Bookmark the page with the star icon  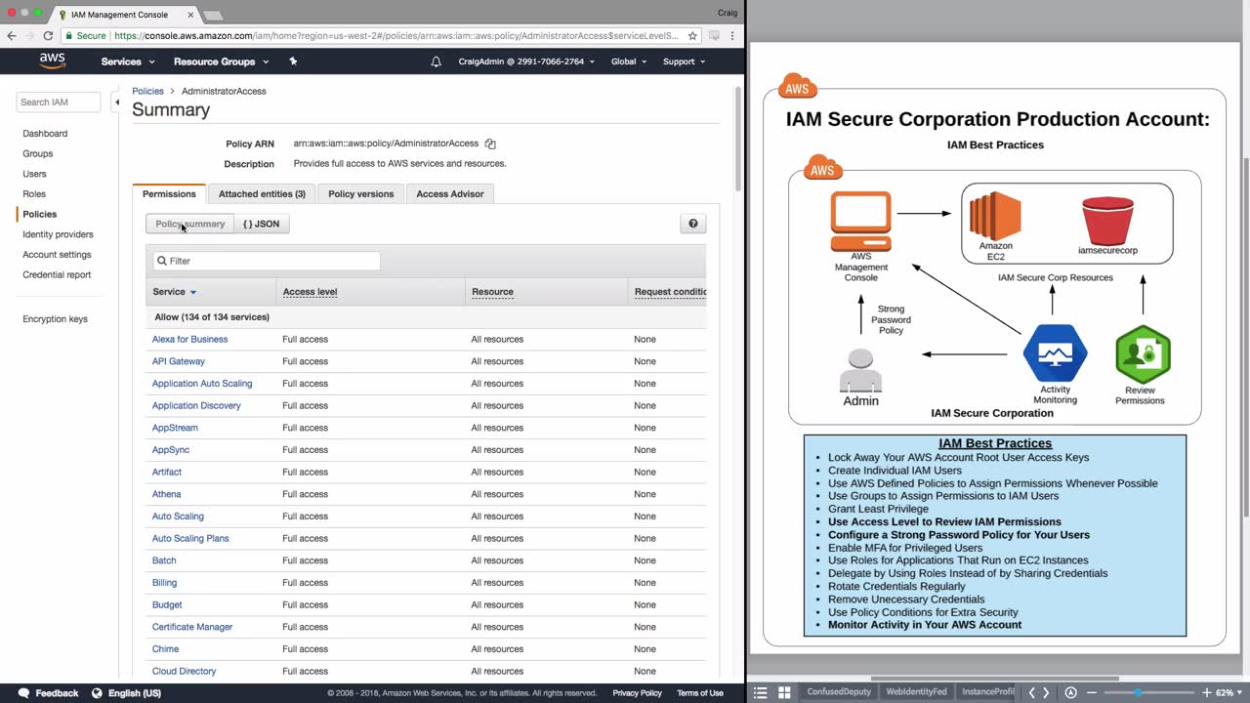(692, 35)
